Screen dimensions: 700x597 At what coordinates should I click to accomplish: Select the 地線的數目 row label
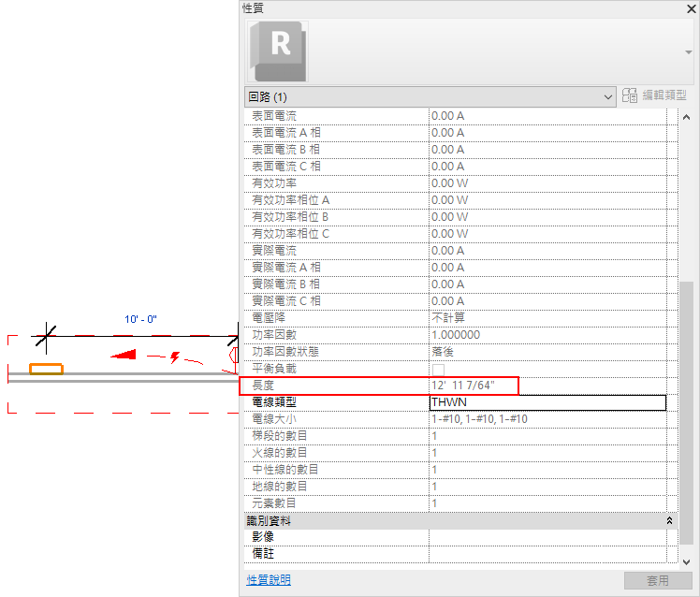tap(280, 487)
